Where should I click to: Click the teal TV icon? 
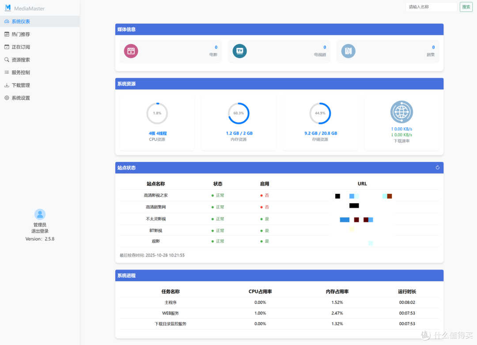(240, 51)
